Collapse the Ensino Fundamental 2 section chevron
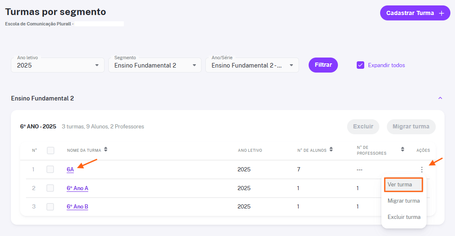Screen dimensions: 455x236 (440, 98)
